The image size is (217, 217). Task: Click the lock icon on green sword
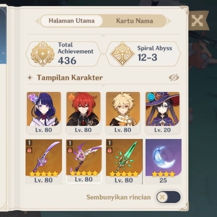click(x=109, y=150)
